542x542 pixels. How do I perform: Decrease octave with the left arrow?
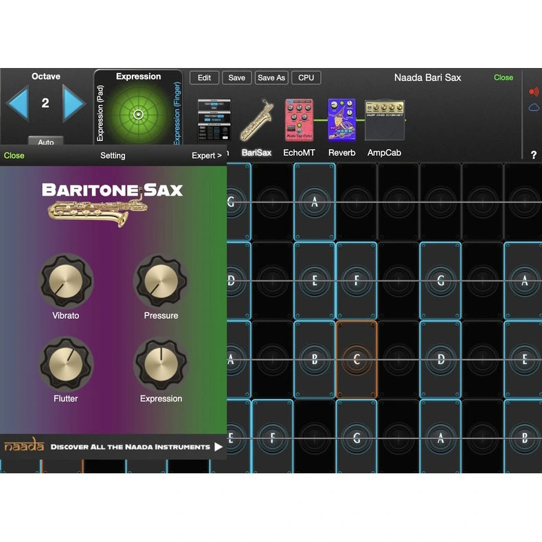click(18, 103)
